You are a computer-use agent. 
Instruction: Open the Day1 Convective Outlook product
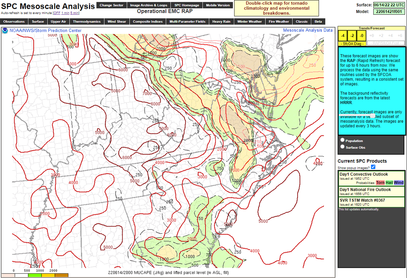point(364,174)
